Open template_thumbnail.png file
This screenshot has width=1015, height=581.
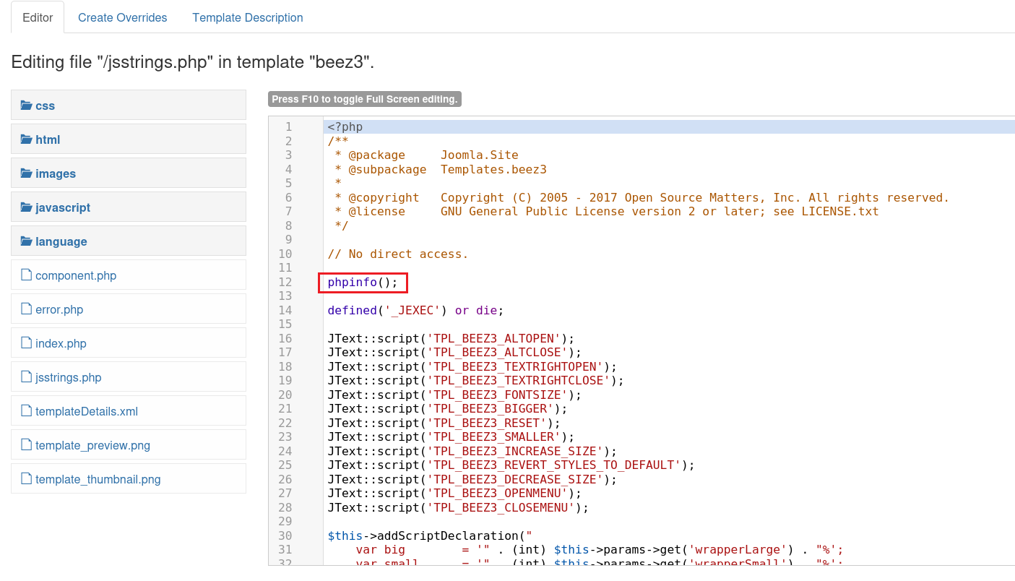pyautogui.click(x=98, y=479)
